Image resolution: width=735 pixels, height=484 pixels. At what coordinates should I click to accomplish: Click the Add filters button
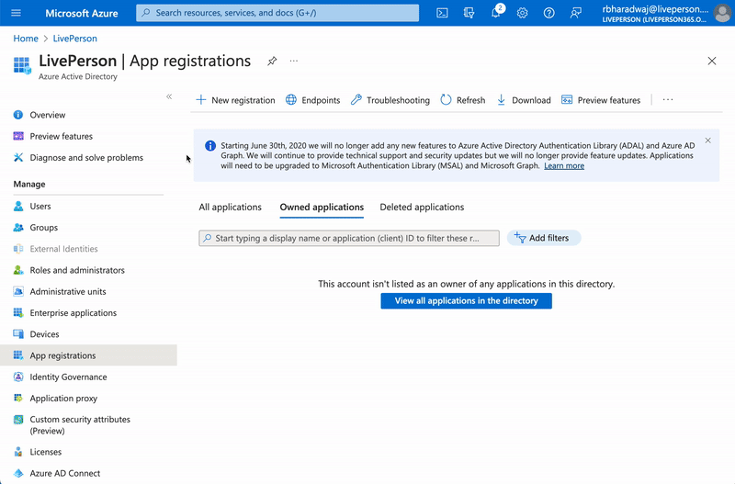544,238
